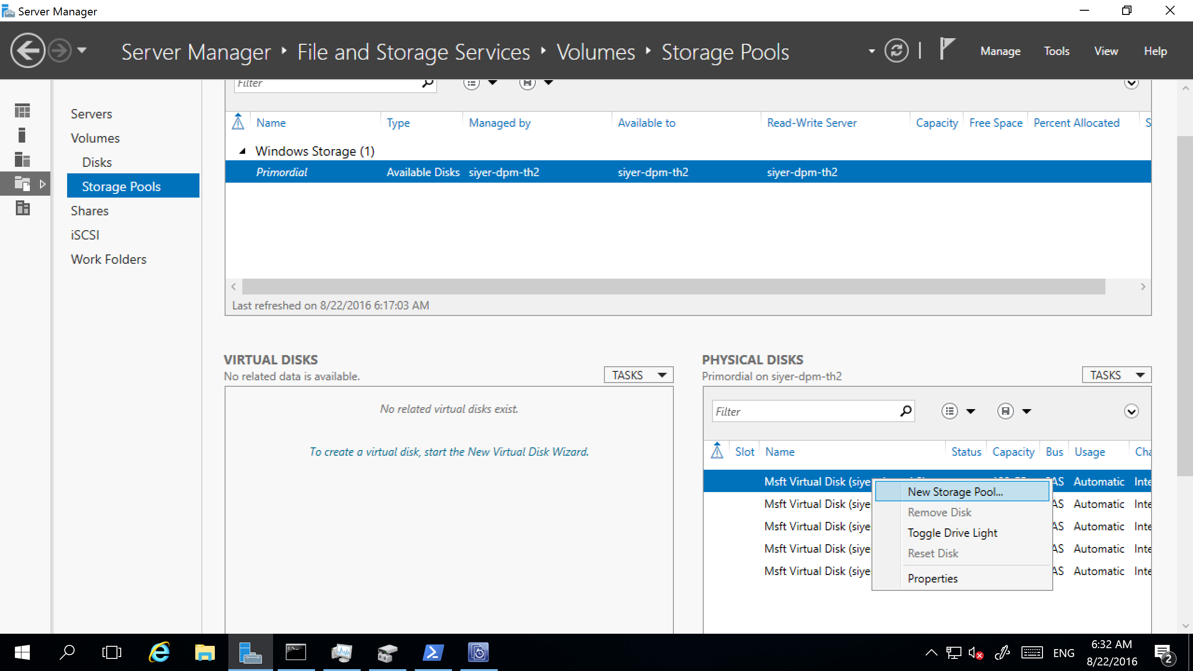Select Properties from context menu
1193x671 pixels.
pyautogui.click(x=932, y=578)
